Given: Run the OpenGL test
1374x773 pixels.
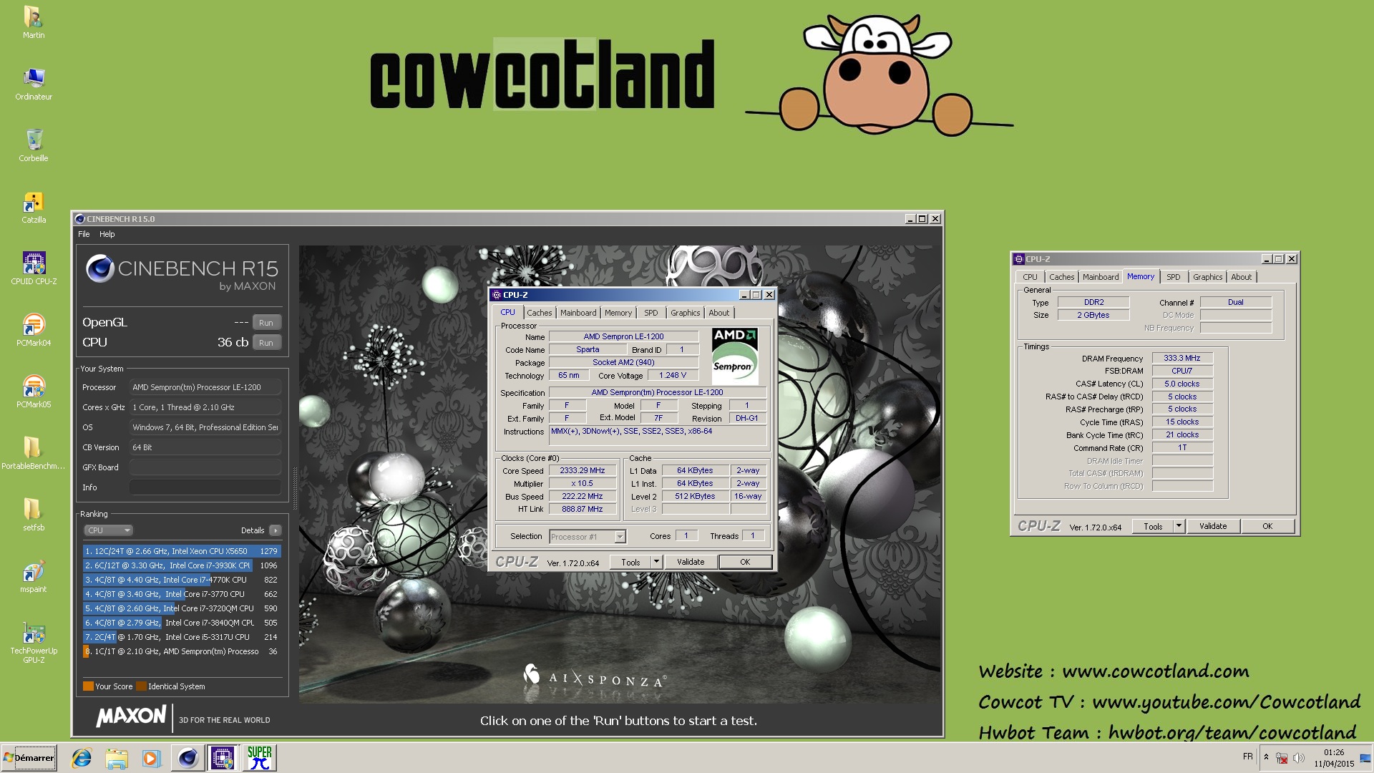Looking at the screenshot, I should 266,323.
